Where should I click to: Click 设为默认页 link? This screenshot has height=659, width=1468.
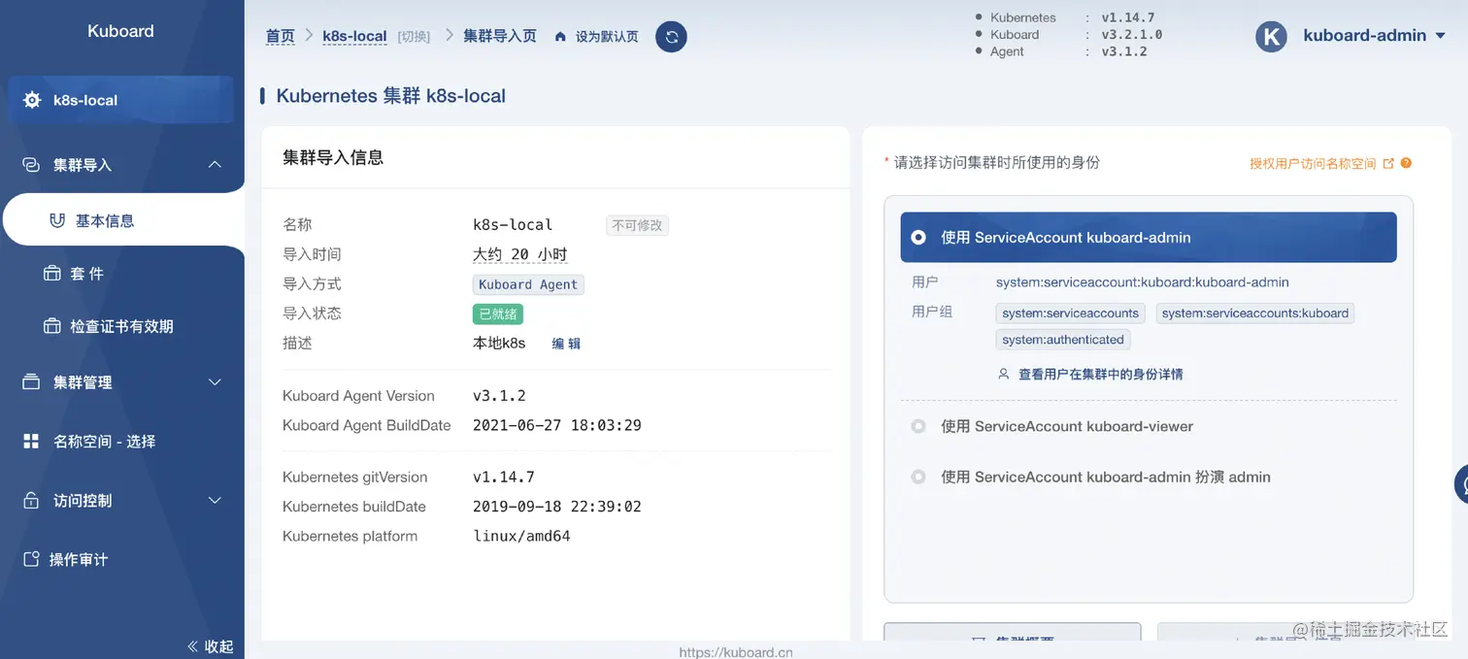click(x=607, y=37)
